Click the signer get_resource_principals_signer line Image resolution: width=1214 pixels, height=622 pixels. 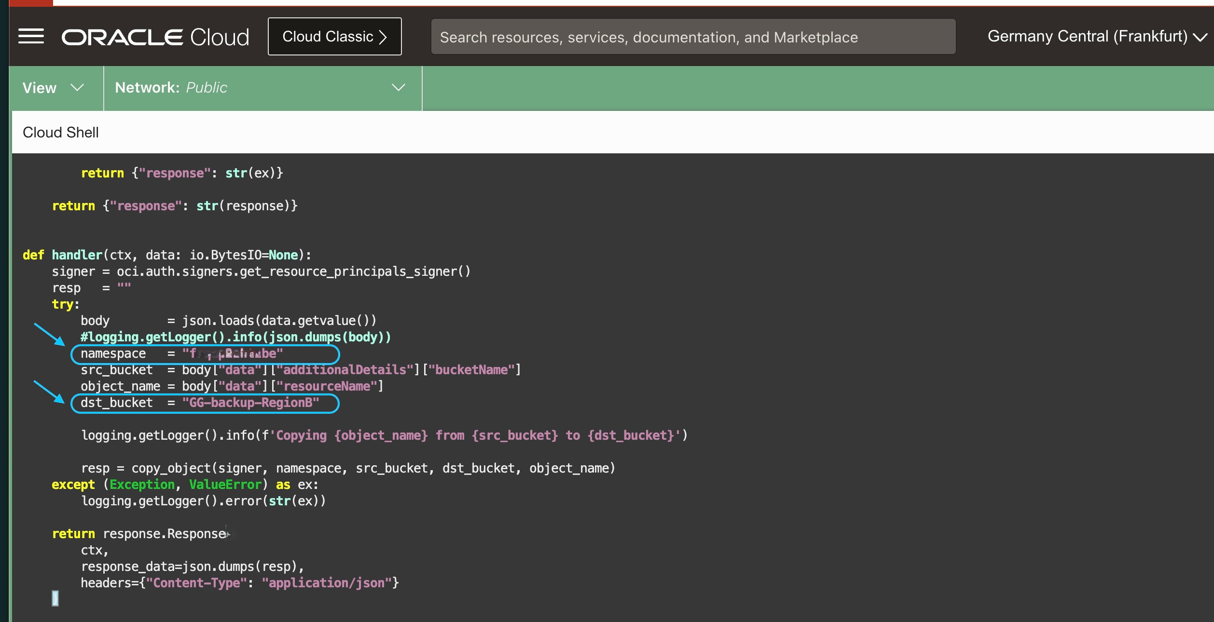pyautogui.click(x=261, y=272)
